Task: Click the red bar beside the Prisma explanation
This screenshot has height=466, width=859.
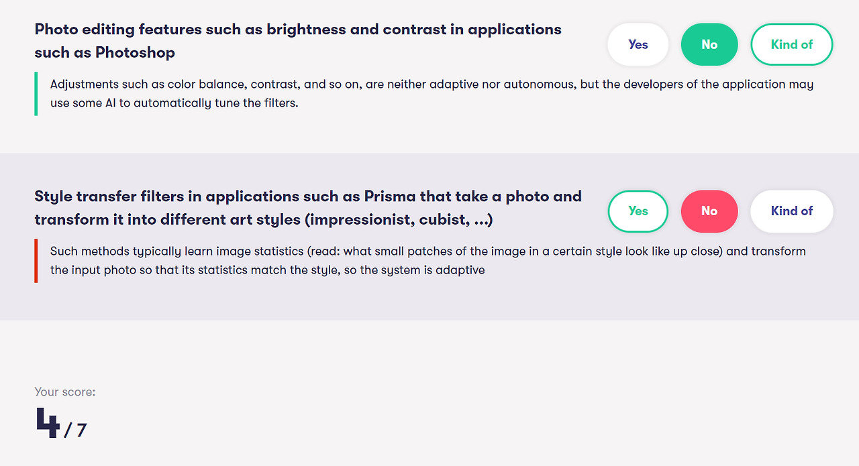Action: pos(36,260)
